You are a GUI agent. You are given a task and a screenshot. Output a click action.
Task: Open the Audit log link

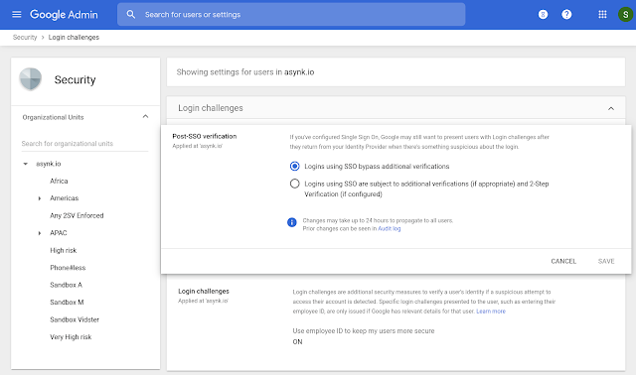(390, 229)
